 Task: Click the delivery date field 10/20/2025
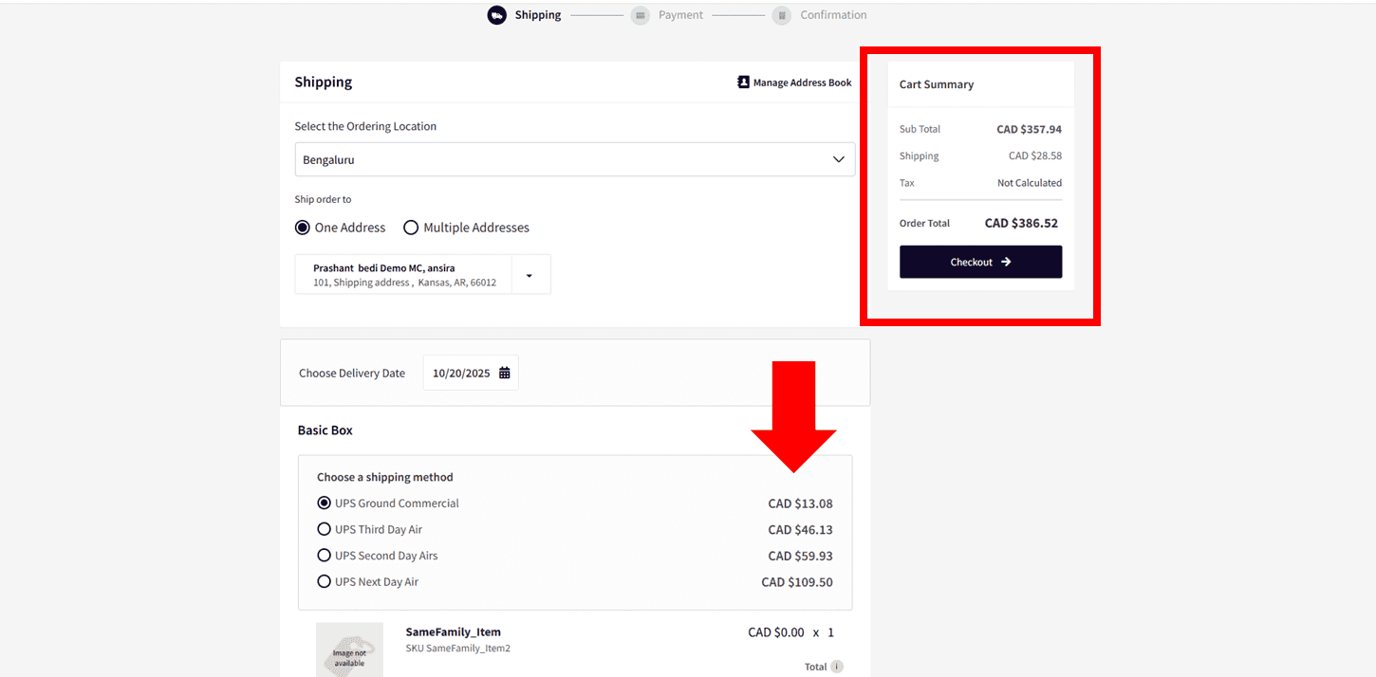click(461, 373)
